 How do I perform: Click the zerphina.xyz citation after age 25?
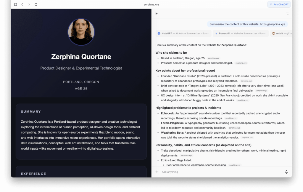click(x=213, y=58)
